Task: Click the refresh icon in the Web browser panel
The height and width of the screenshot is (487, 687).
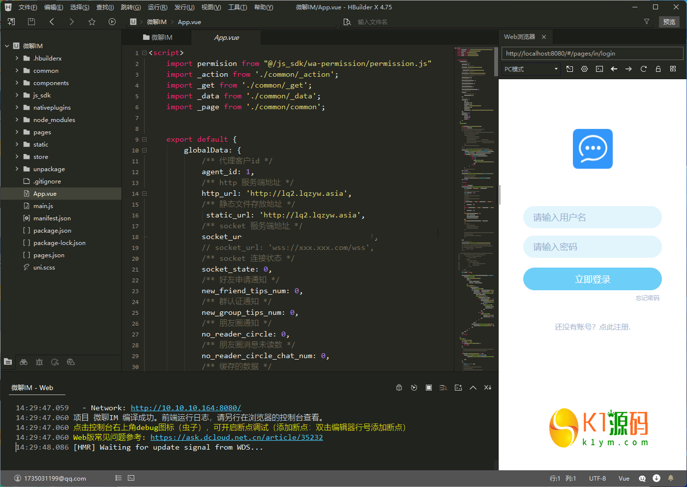Action: point(643,69)
